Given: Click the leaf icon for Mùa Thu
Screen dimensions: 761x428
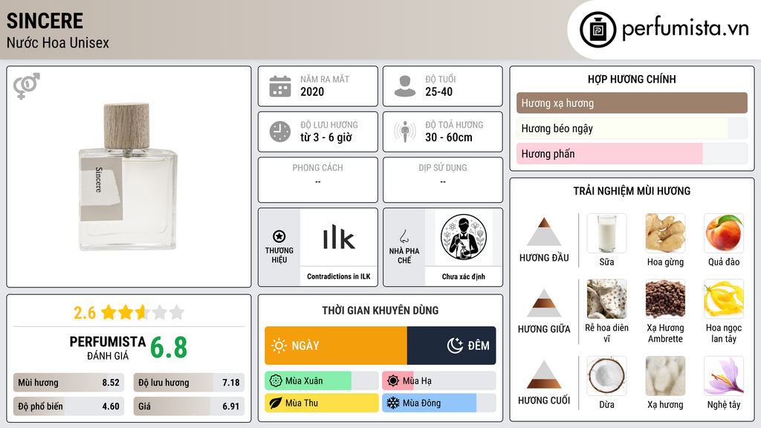Looking at the screenshot, I should coord(276,403).
